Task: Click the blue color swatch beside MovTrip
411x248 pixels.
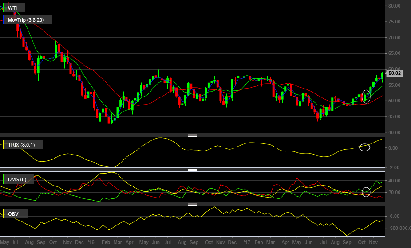Action: point(4,20)
